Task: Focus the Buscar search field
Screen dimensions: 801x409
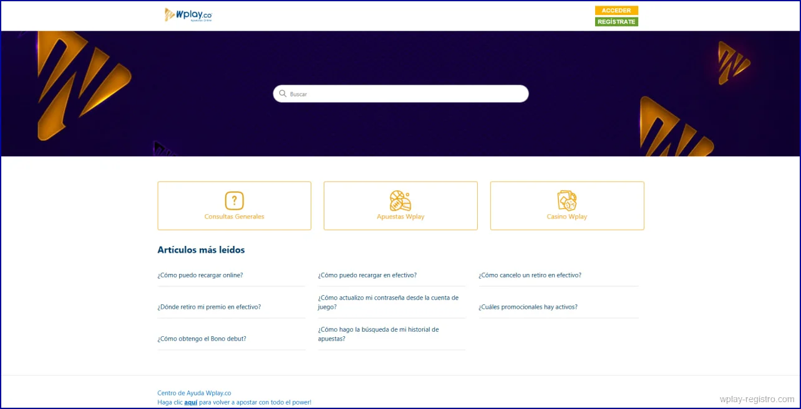Action: [x=400, y=94]
